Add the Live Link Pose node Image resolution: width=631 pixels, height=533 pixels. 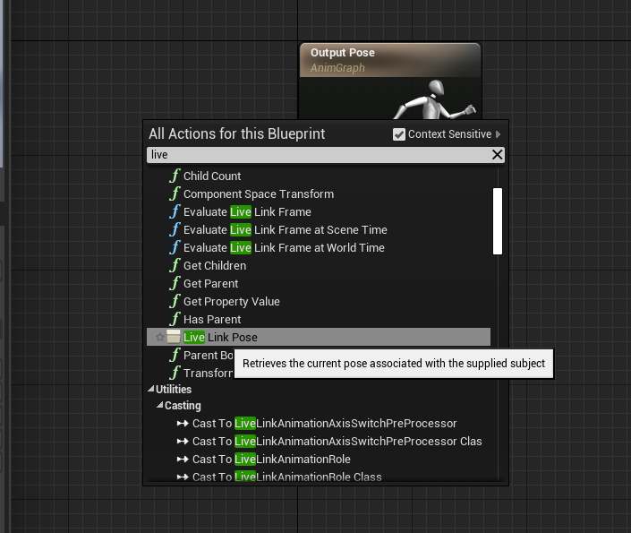click(x=319, y=337)
